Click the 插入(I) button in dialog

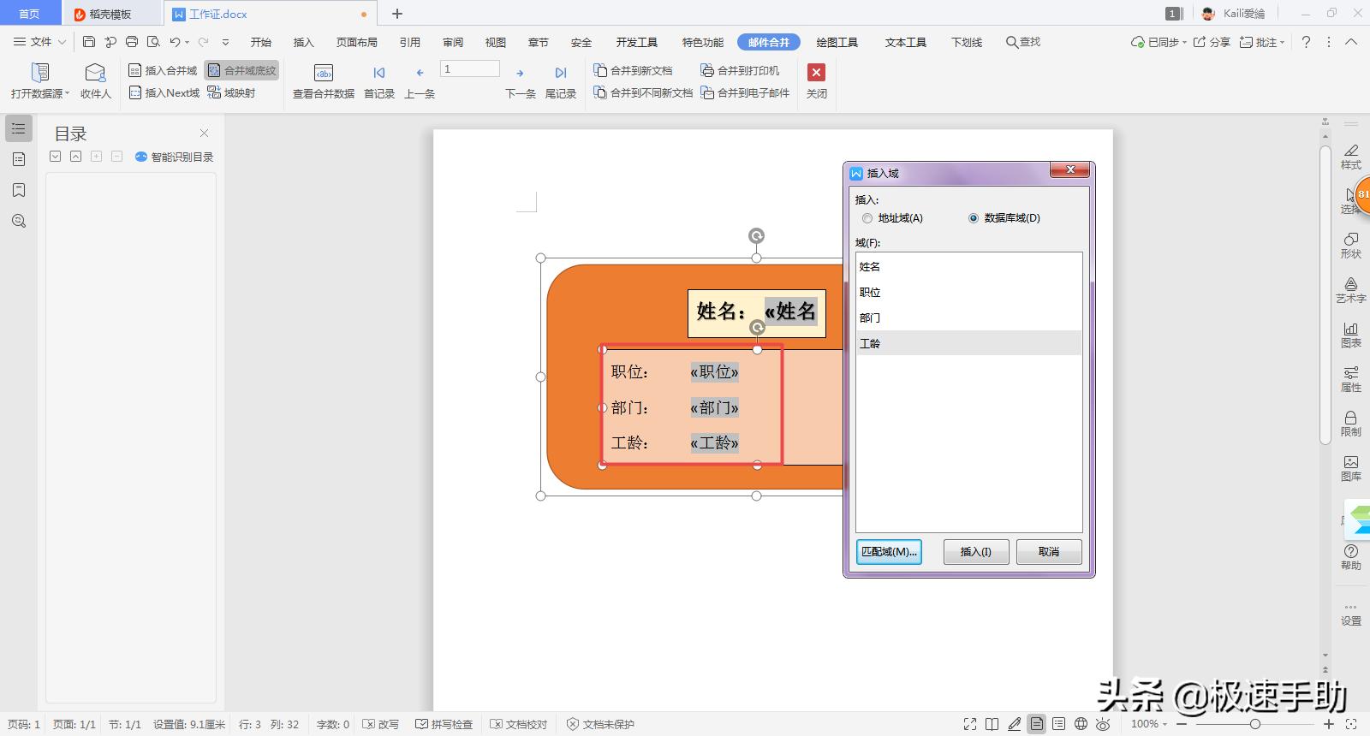pos(976,552)
